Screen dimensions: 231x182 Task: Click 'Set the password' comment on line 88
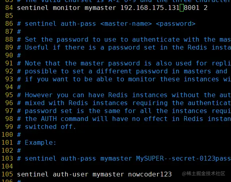point(57,40)
